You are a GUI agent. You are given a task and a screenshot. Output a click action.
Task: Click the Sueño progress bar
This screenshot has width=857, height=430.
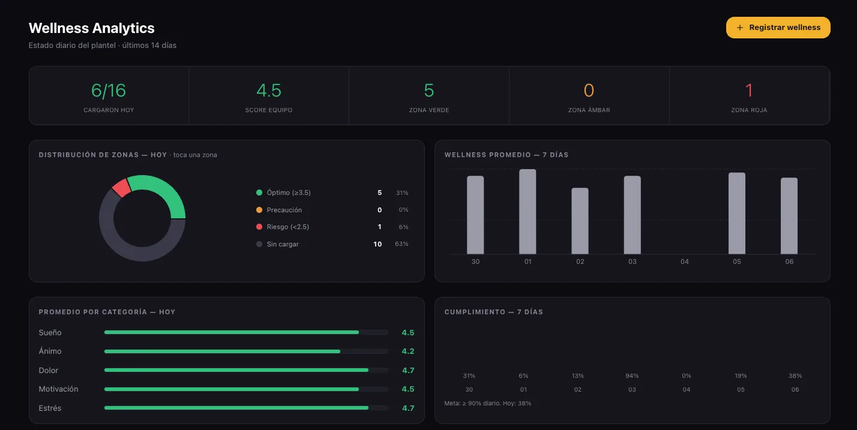pos(246,332)
